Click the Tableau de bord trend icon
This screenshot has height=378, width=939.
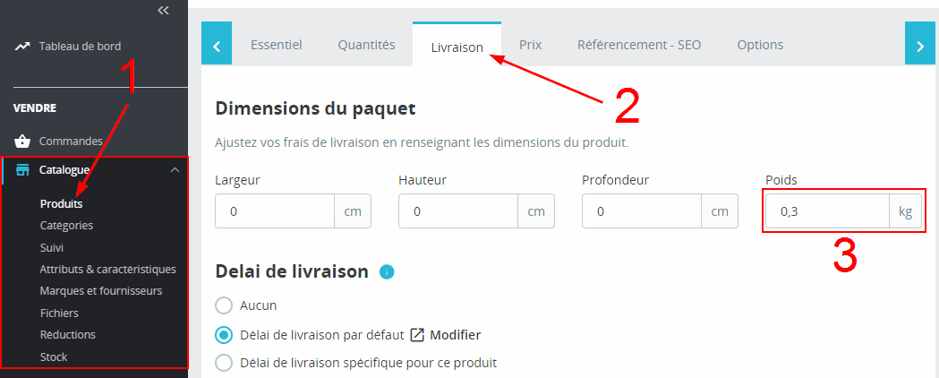coord(22,46)
